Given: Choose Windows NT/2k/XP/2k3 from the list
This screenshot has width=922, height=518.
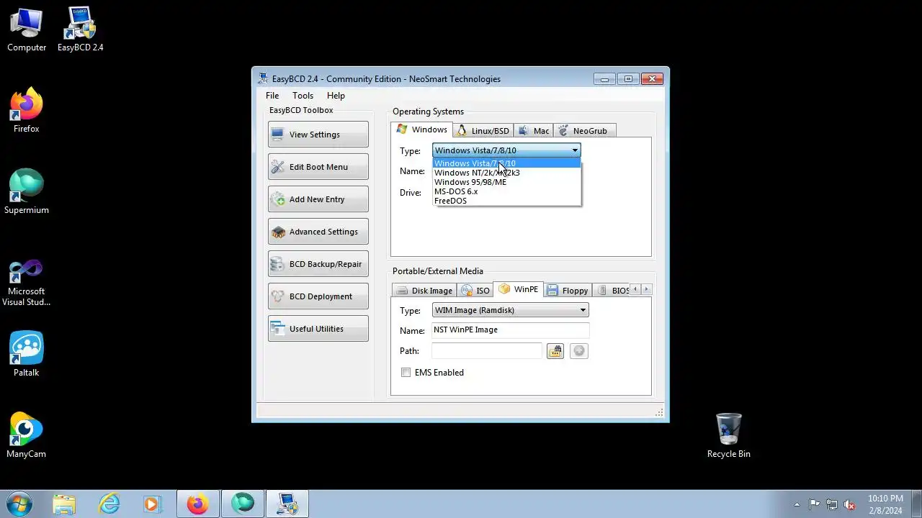Looking at the screenshot, I should (506, 173).
